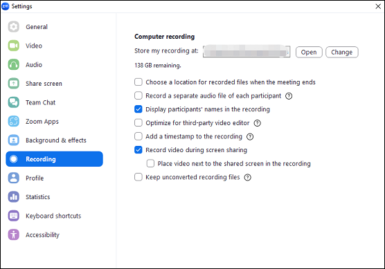Image resolution: width=385 pixels, height=269 pixels.
Task: Click the Statistics bar chart icon
Action: (x=14, y=196)
